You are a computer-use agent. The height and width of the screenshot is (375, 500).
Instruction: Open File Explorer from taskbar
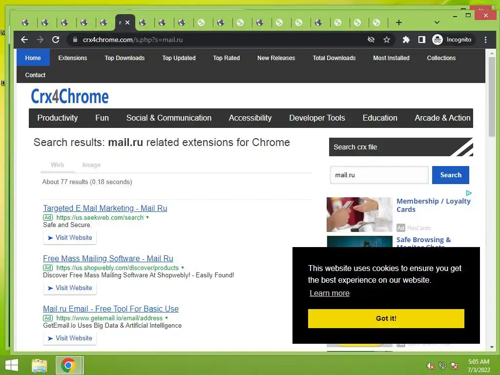(40, 365)
